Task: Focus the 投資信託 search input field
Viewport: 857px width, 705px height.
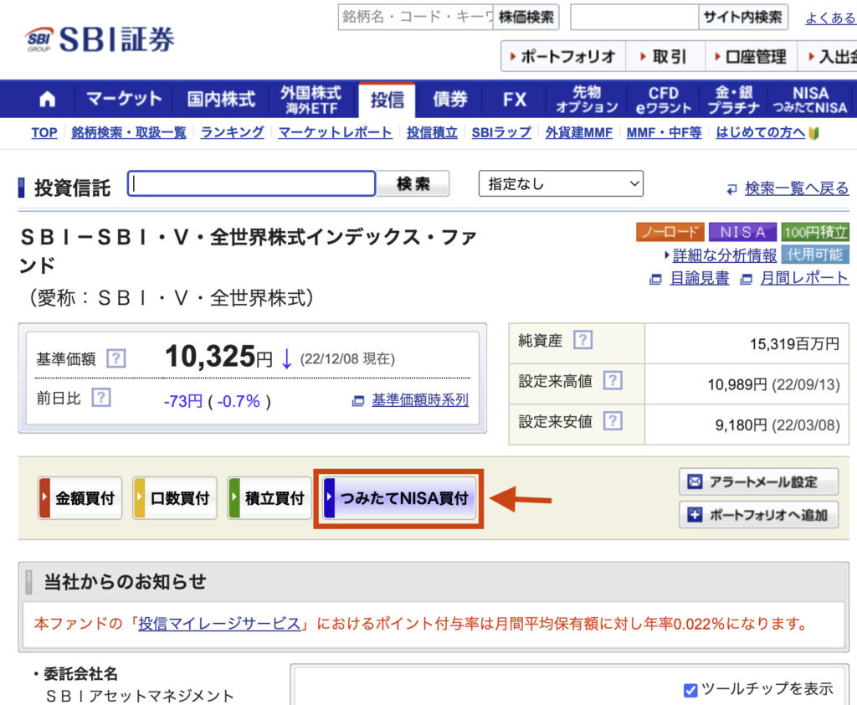Action: pyautogui.click(x=251, y=183)
